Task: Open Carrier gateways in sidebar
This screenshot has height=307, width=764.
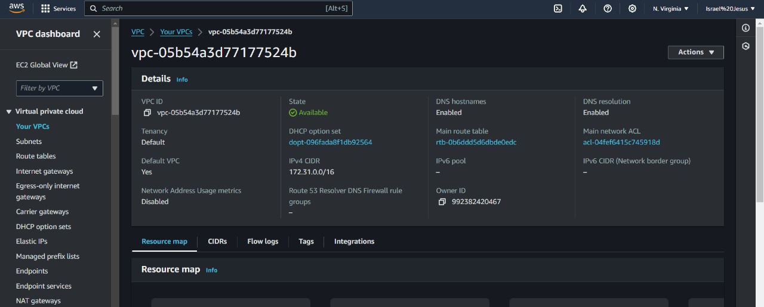Action: (42, 212)
